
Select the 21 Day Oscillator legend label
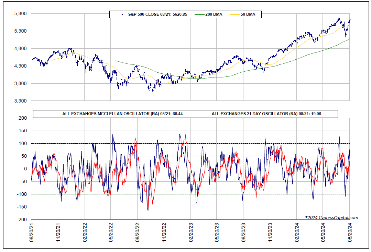coord(266,114)
